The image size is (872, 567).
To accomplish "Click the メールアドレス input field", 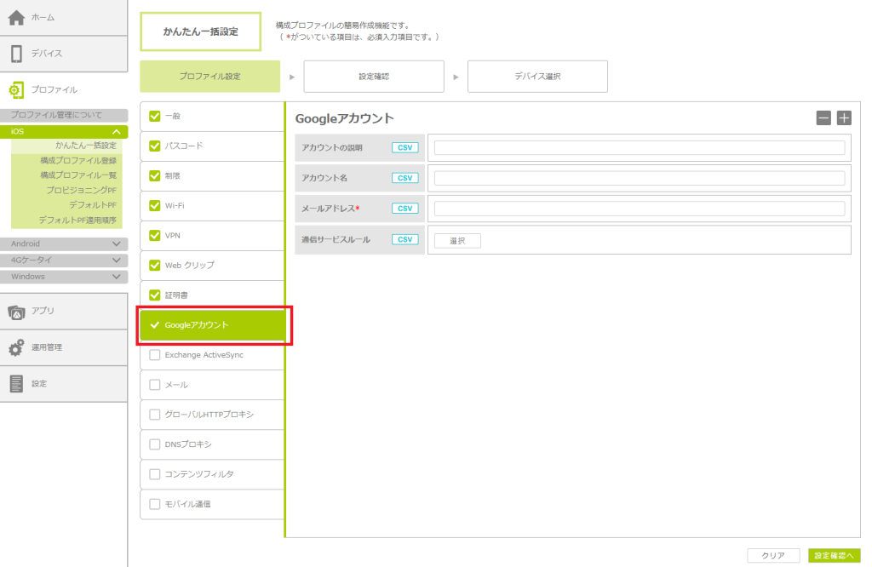I will pyautogui.click(x=640, y=209).
